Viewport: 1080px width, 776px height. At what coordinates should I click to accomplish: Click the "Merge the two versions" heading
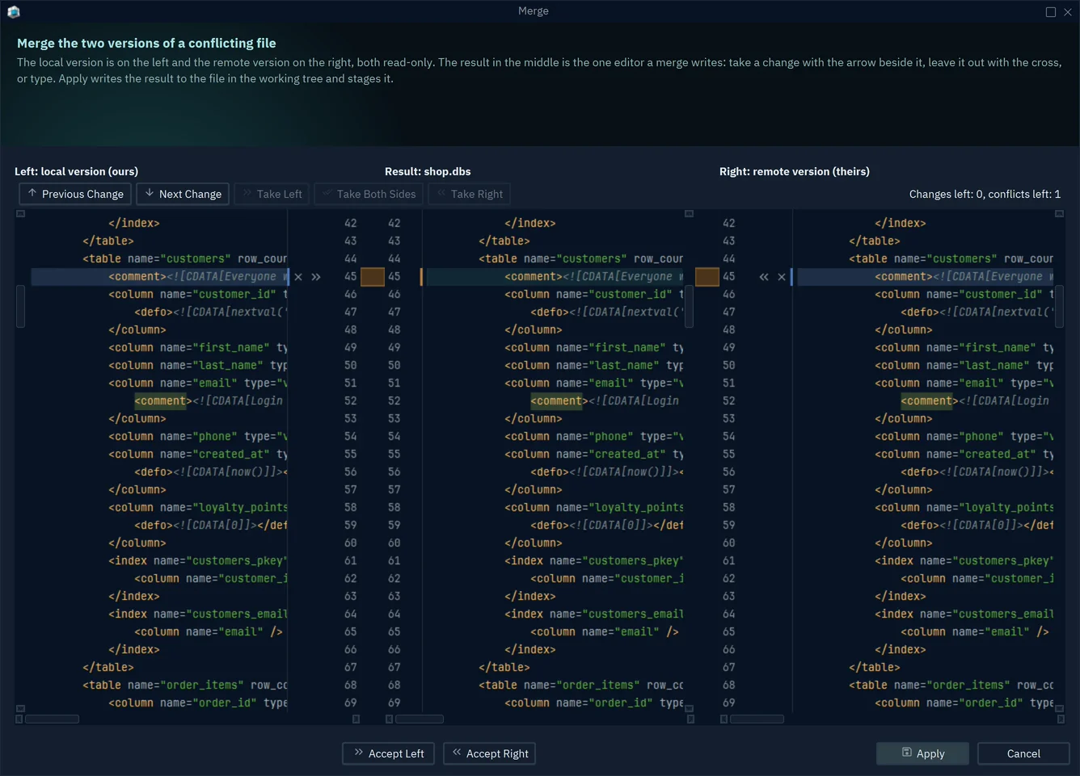pyautogui.click(x=146, y=44)
